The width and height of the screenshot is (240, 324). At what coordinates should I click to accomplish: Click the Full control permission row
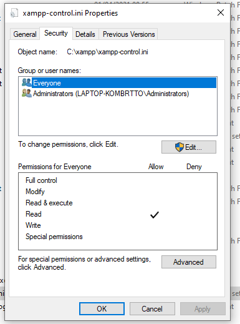coord(118,180)
